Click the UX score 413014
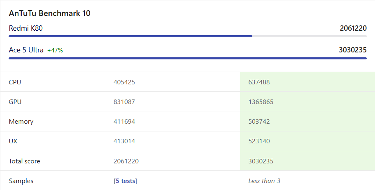375x190 pixels. (x=124, y=141)
